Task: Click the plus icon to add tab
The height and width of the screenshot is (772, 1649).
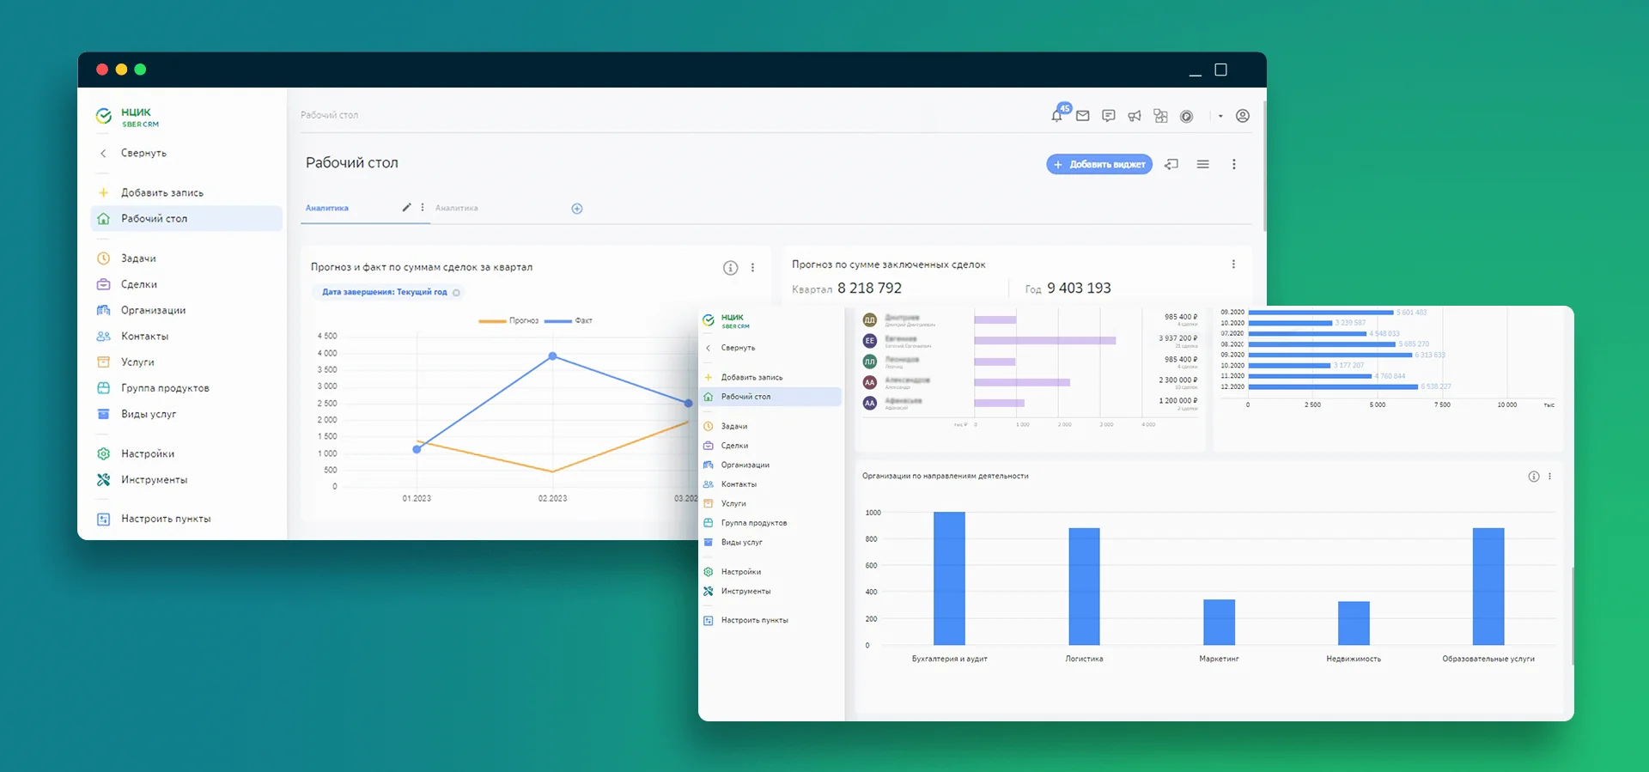Action: tap(577, 209)
